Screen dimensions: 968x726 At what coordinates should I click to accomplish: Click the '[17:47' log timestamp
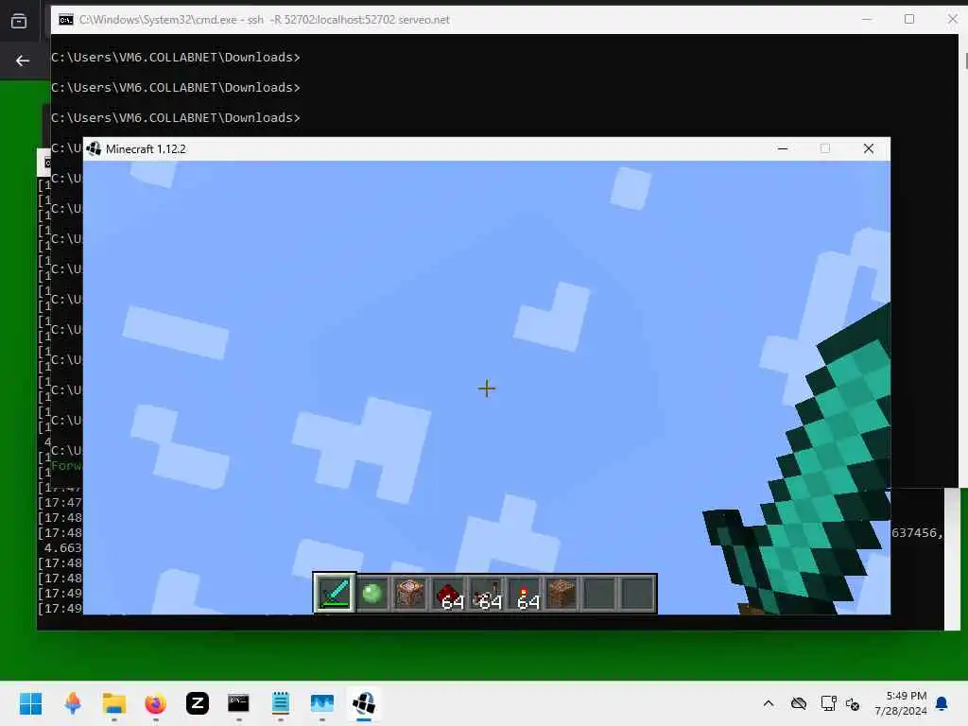pos(60,503)
